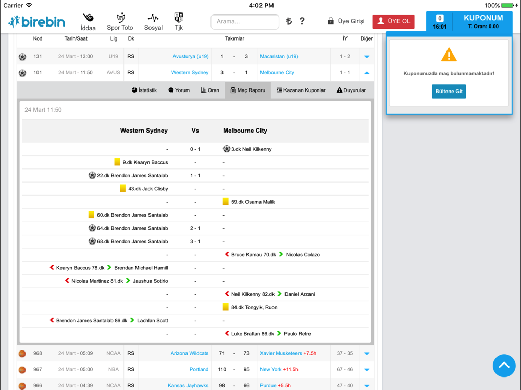Click the question mark help icon
This screenshot has width=521, height=390.
(x=302, y=21)
